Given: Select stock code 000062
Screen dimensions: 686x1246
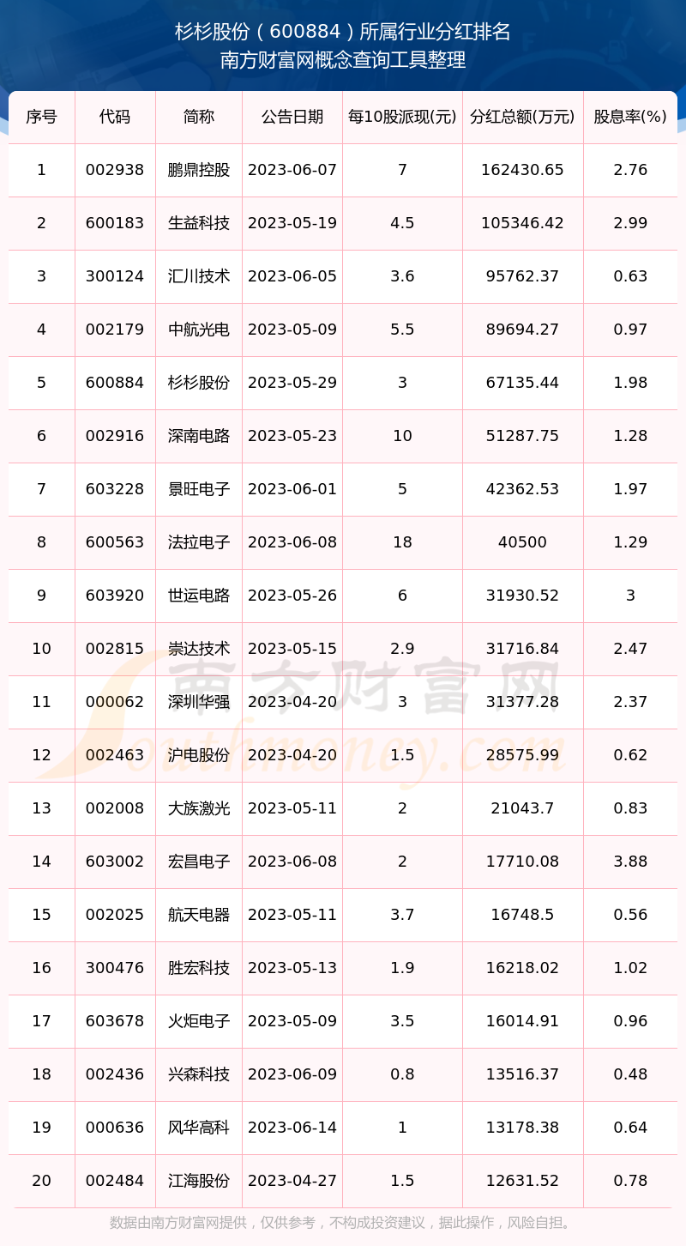Looking at the screenshot, I should tap(115, 702).
